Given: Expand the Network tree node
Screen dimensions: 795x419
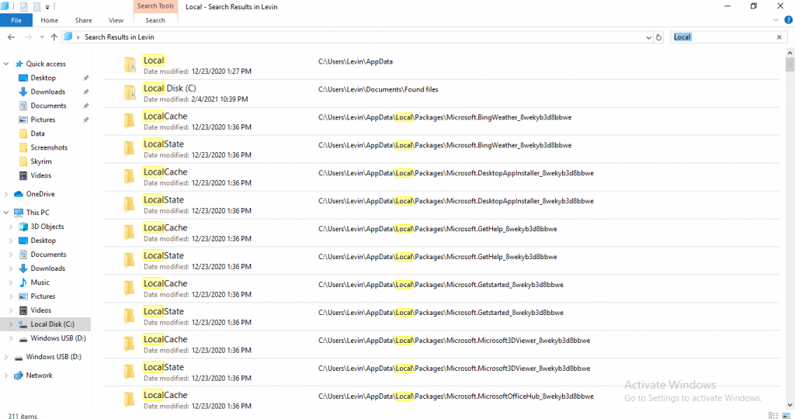Looking at the screenshot, I should pos(6,376).
